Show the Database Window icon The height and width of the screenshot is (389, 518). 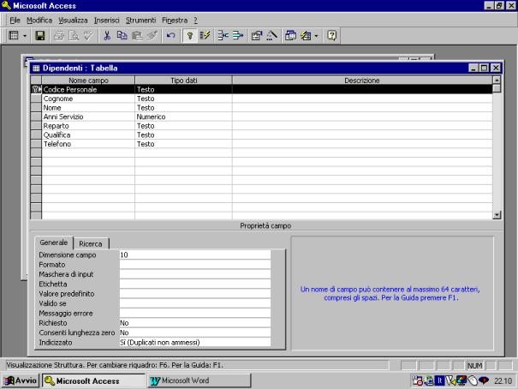(x=291, y=35)
